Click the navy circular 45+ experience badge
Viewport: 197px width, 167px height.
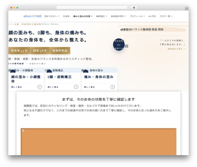(x=119, y=45)
